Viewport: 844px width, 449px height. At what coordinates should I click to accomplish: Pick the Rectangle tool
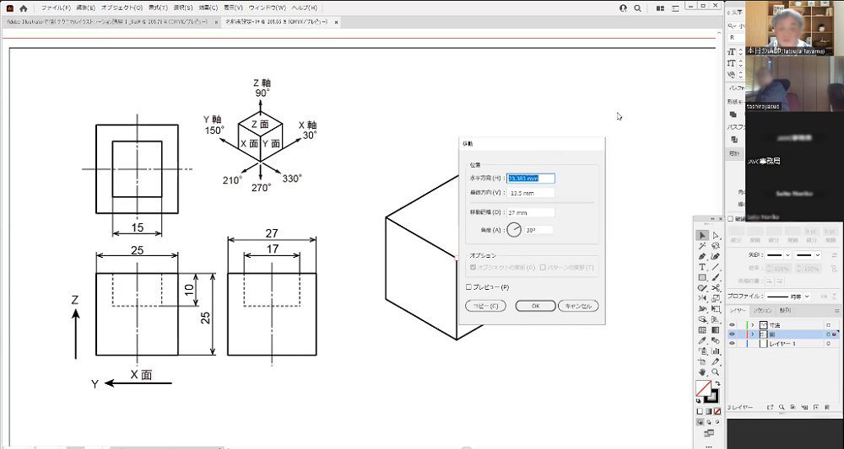pos(702,277)
